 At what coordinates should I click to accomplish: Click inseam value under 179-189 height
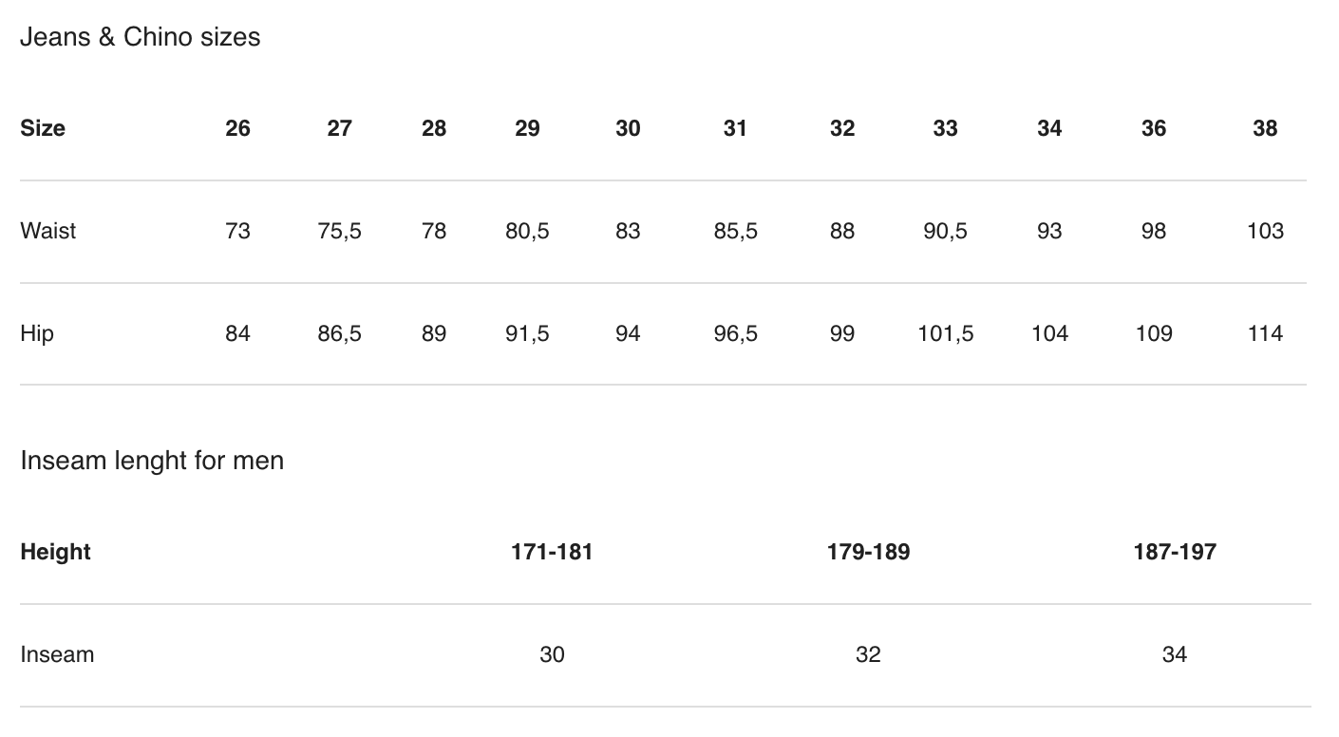(868, 654)
